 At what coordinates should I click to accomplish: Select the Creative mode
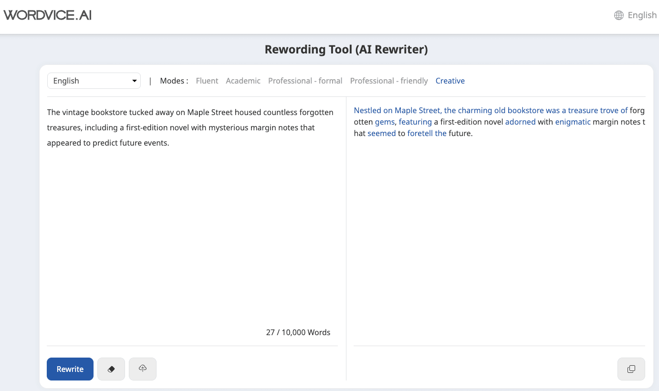(x=450, y=81)
